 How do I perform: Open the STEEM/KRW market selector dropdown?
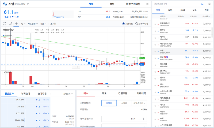pos(28,4)
